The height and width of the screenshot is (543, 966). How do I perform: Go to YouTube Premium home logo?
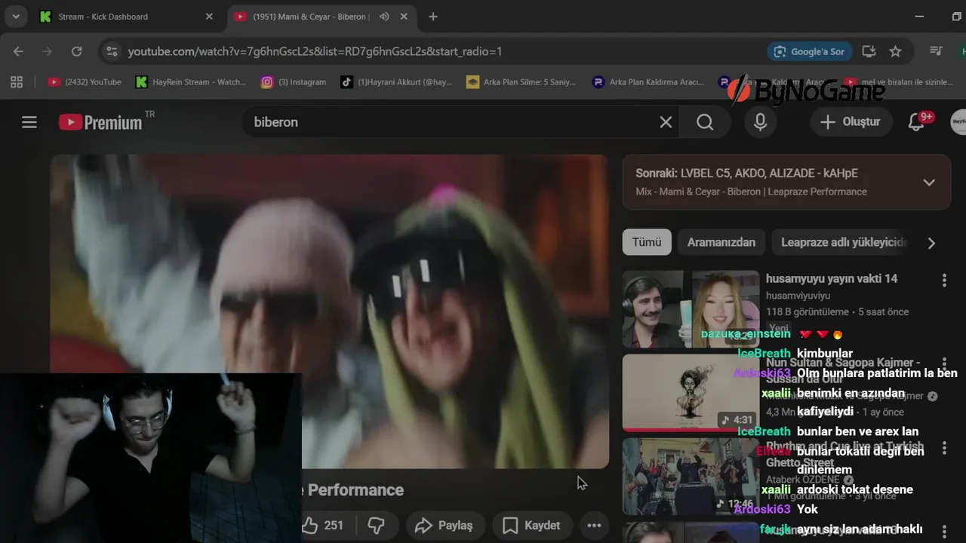pyautogui.click(x=101, y=122)
